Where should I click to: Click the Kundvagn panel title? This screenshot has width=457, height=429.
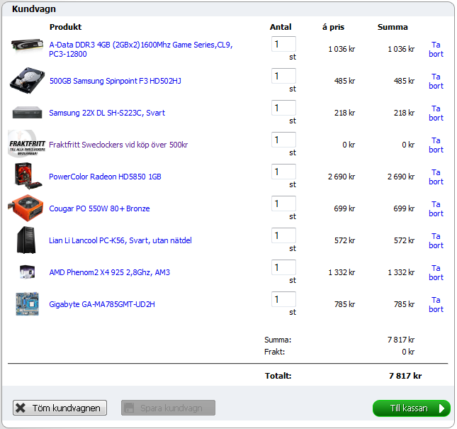[x=34, y=9]
